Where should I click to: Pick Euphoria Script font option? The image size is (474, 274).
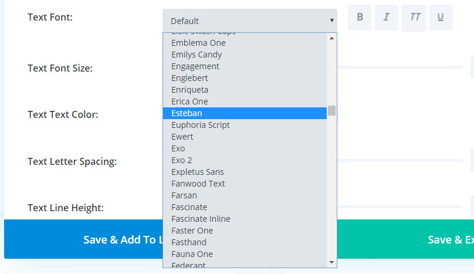(201, 125)
